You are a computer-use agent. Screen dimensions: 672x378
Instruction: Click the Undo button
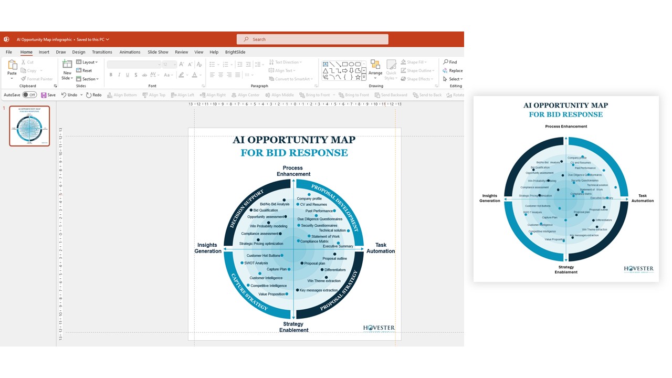tap(69, 95)
